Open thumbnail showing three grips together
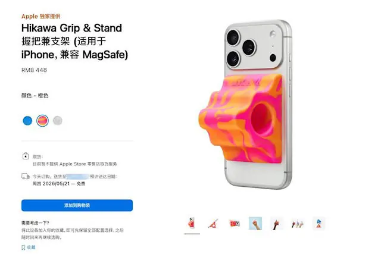Image resolution: width=381 pixels, height=254 pixels. (298, 223)
